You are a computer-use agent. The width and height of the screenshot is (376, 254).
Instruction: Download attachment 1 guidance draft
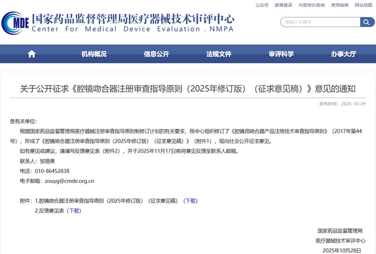pos(191,201)
